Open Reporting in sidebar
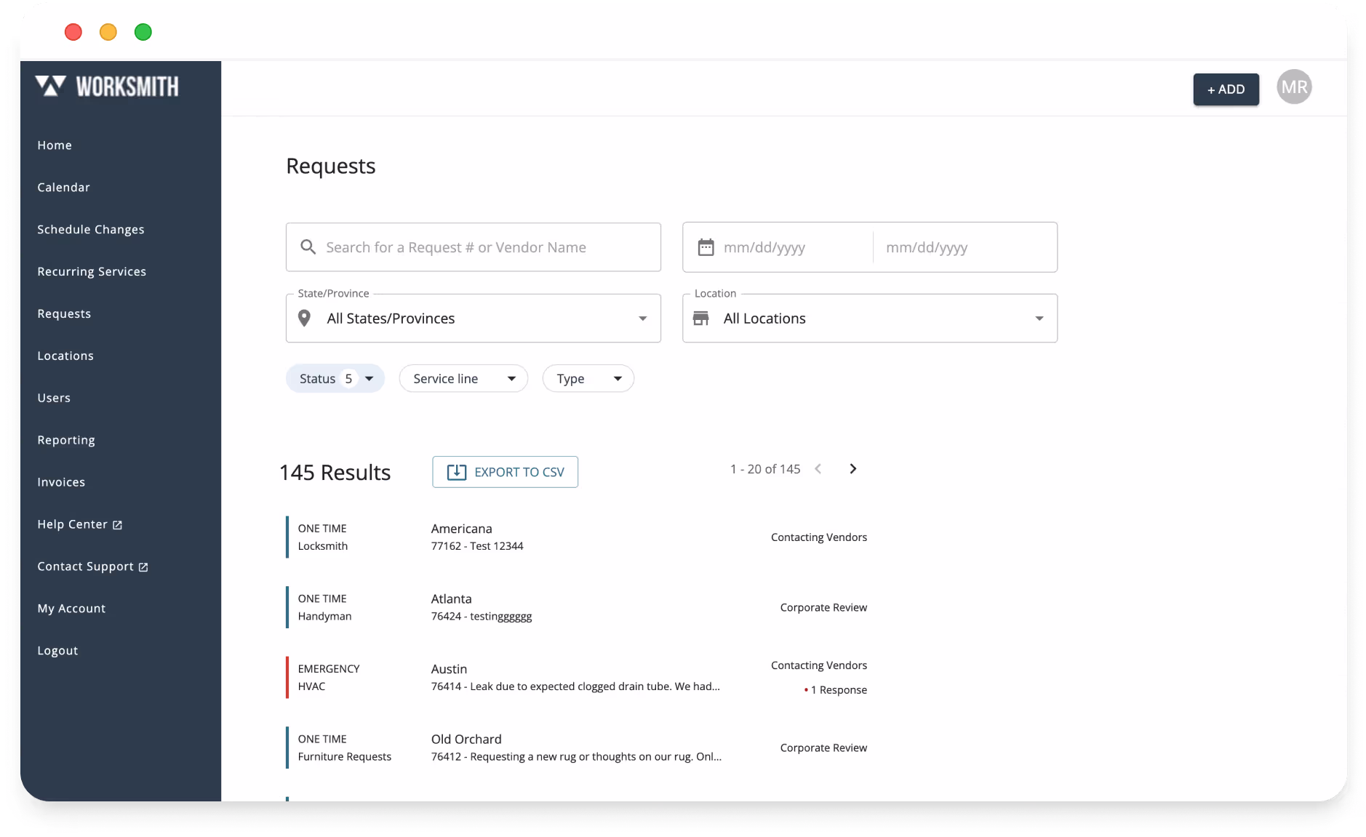Screen dimensions: 1366x837 click(x=66, y=441)
